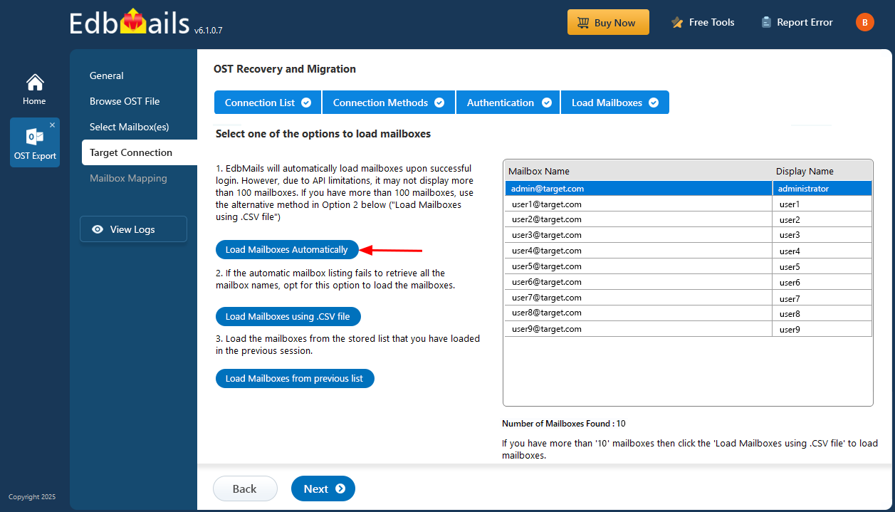895x512 pixels.
Task: Click the Next button
Action: click(323, 489)
